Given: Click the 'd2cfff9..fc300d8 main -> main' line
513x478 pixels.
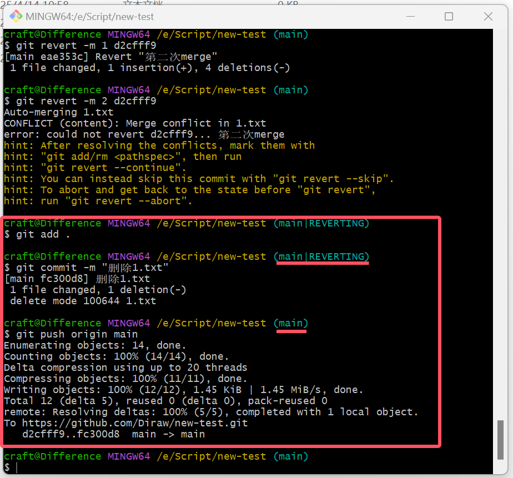Looking at the screenshot, I should coord(113,435).
